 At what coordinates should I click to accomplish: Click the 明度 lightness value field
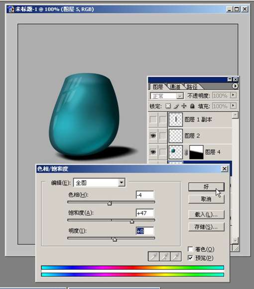coord(145,231)
